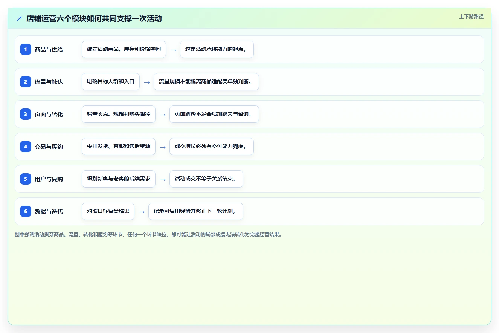Click the 安排发货、客服和售后资源 box
Image resolution: width=499 pixels, height=333 pixels.
point(119,147)
